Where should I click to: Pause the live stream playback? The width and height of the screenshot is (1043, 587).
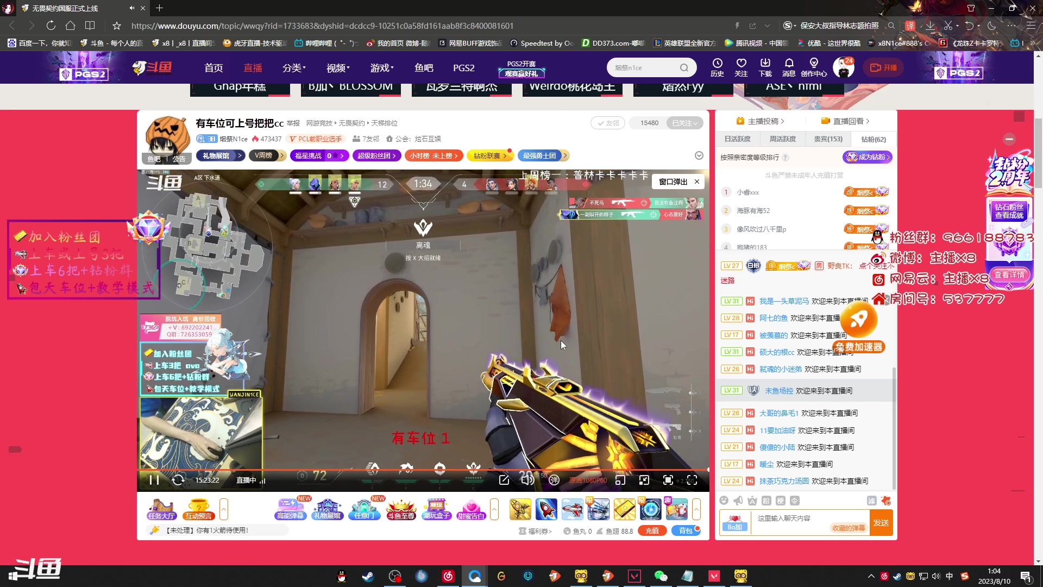(x=154, y=480)
